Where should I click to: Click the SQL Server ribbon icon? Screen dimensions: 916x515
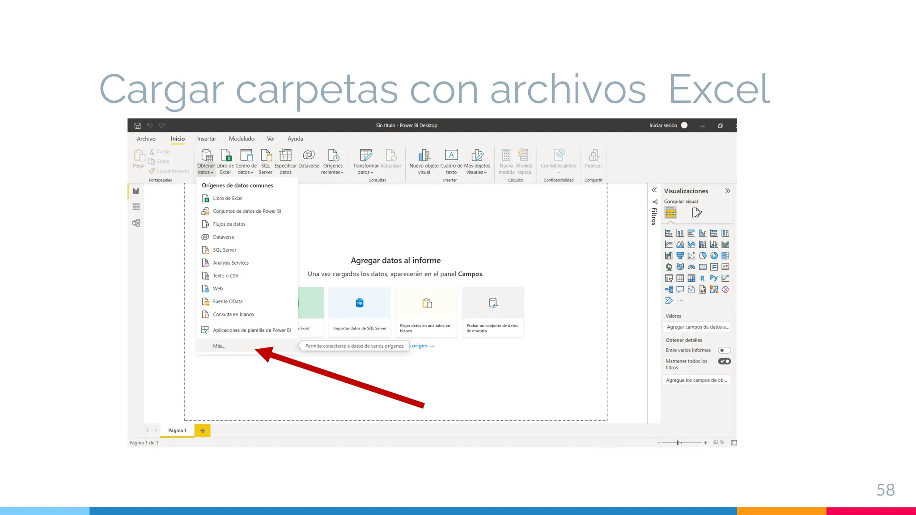266,162
